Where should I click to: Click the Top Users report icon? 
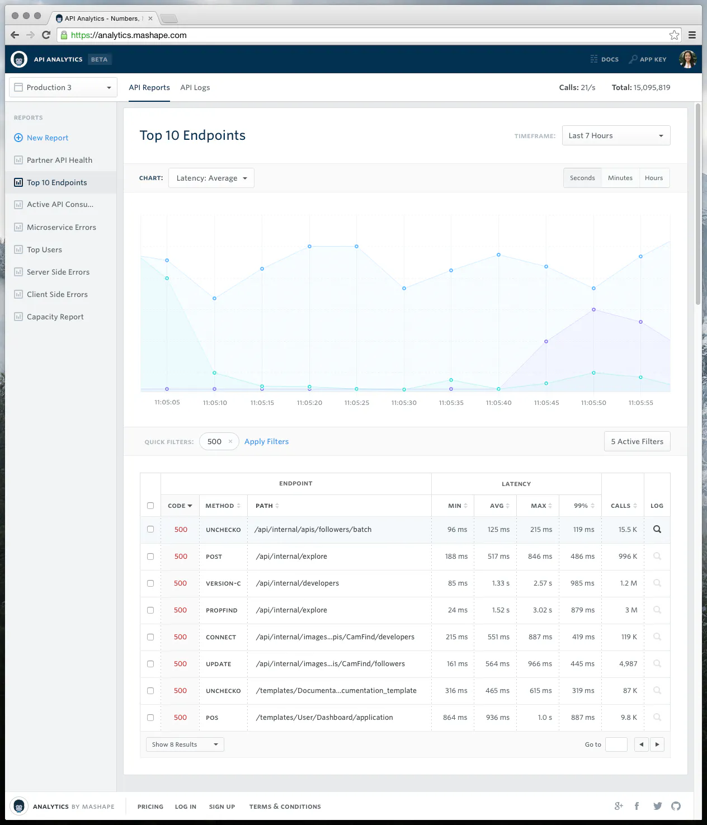(18, 249)
